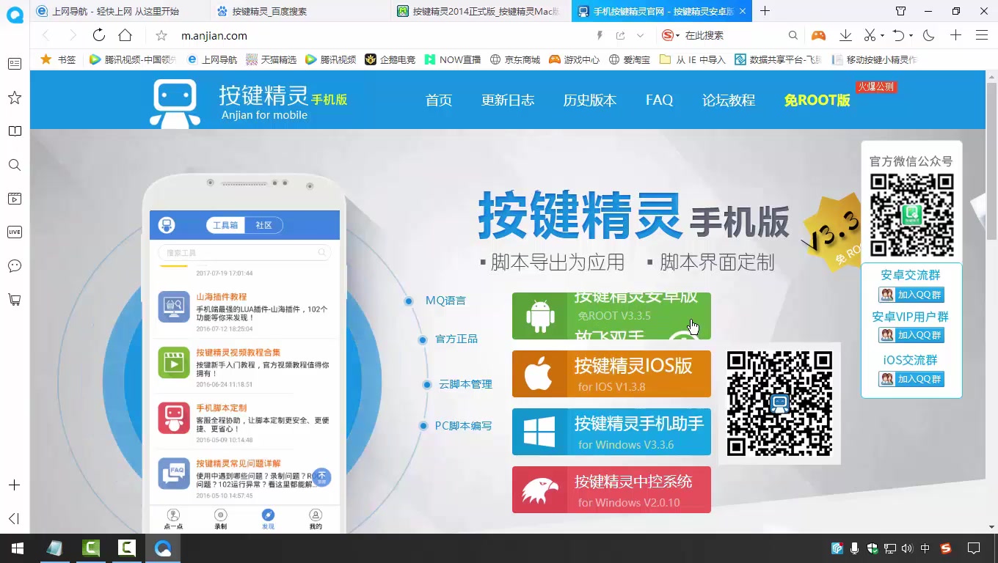
Task: Expand the screenshot tool dropdown arrow
Action: [x=882, y=36]
